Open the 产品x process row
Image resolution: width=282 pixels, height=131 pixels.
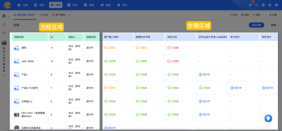tap(25, 75)
